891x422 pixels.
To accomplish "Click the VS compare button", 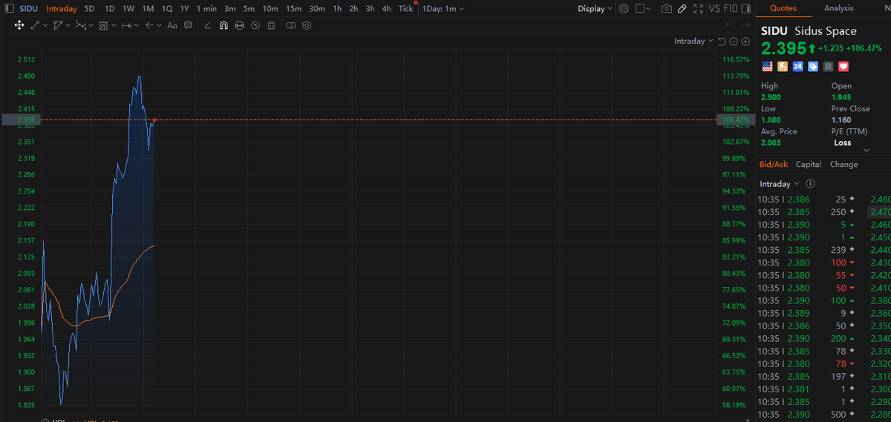I will click(x=714, y=9).
